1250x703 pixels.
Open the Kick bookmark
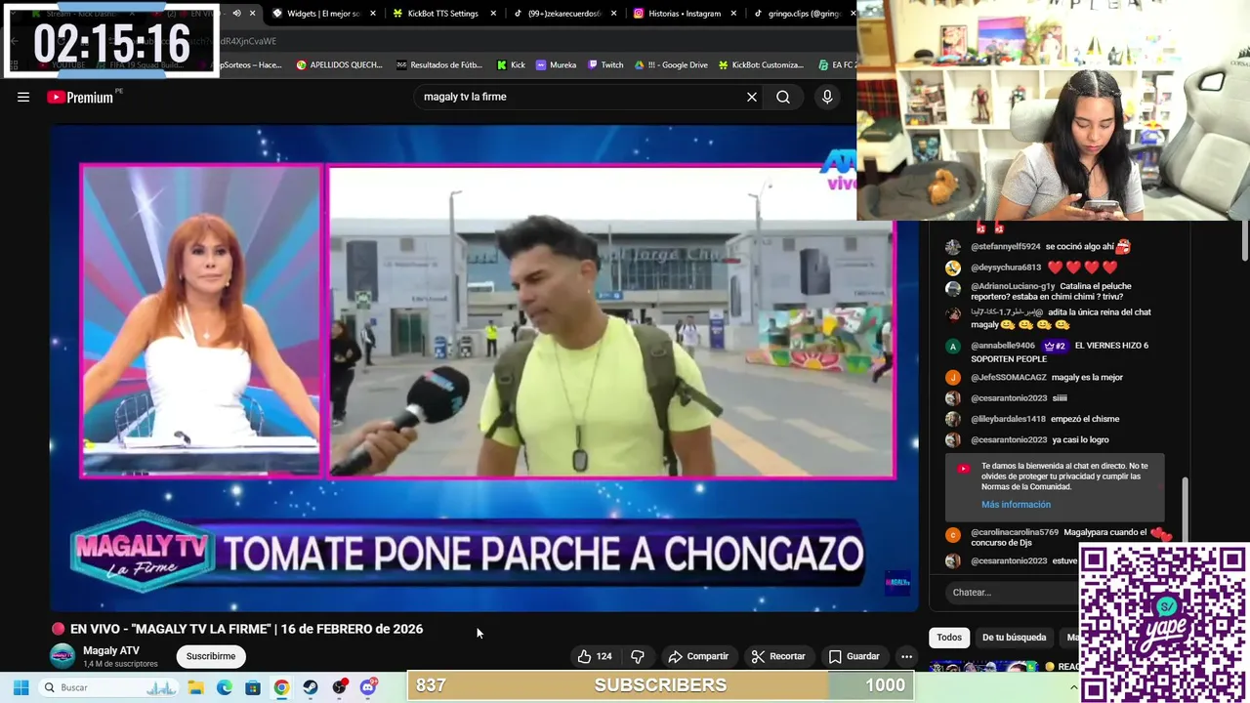click(x=511, y=65)
